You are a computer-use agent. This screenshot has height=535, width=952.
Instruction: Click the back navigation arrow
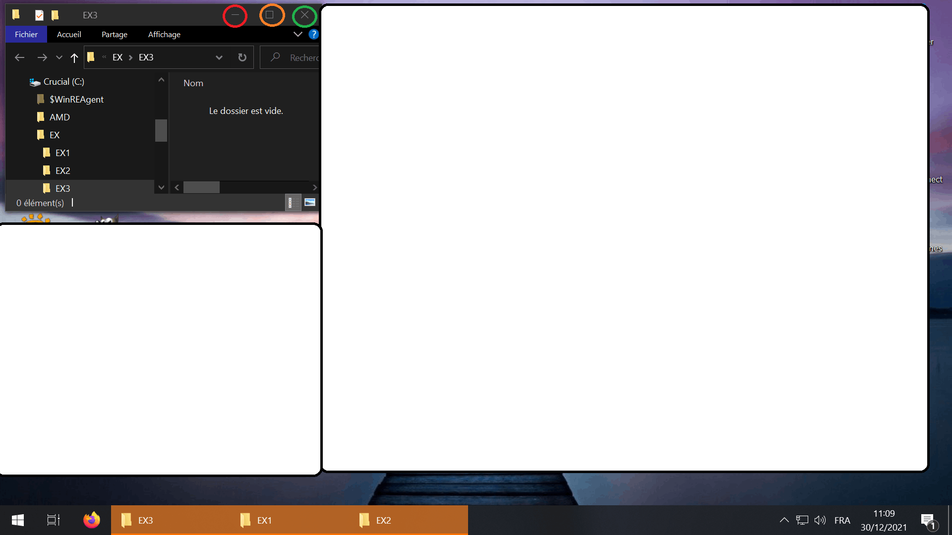pos(19,57)
